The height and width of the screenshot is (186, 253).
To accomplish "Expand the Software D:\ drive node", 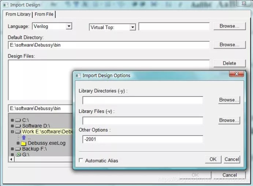I will click(12, 126).
